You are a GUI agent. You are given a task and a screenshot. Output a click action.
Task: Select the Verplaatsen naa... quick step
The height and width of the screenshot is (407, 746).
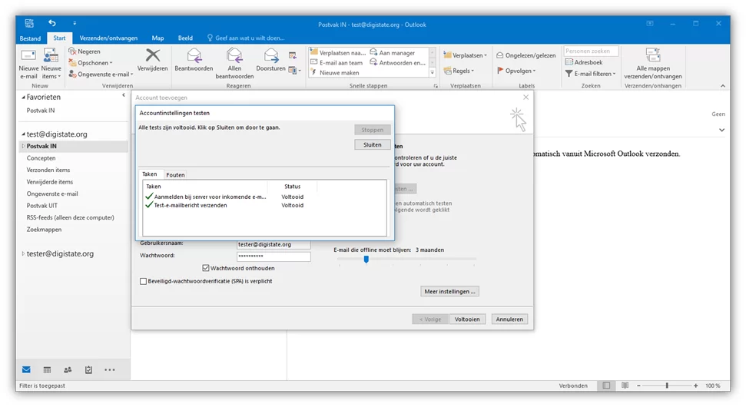(338, 53)
